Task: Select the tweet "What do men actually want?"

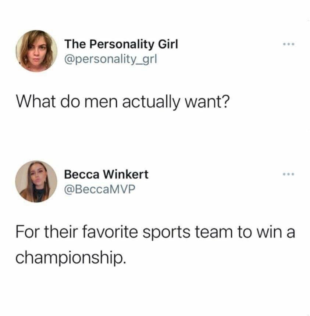Action: 122,102
